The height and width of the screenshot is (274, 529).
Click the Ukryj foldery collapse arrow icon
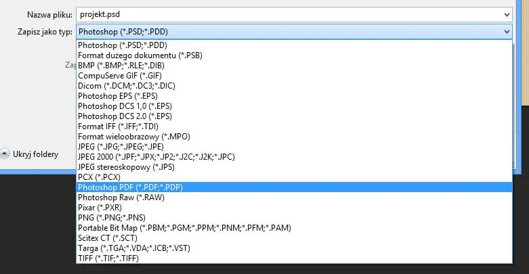coord(4,154)
